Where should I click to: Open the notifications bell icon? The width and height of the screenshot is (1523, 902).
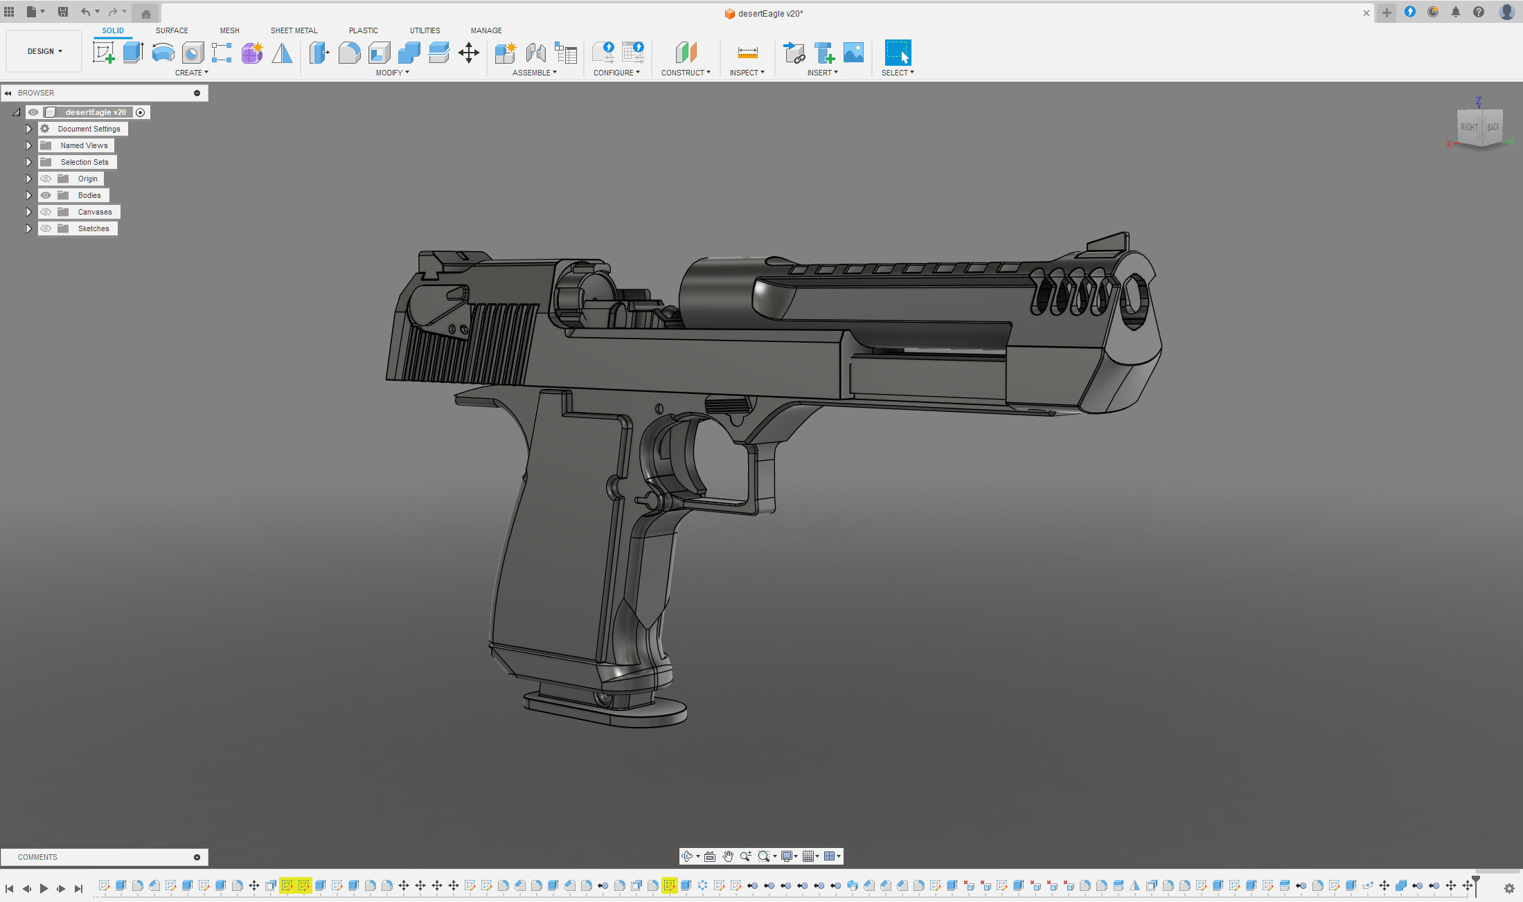tap(1456, 12)
